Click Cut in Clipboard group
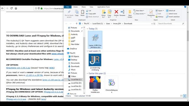 [89, 11]
